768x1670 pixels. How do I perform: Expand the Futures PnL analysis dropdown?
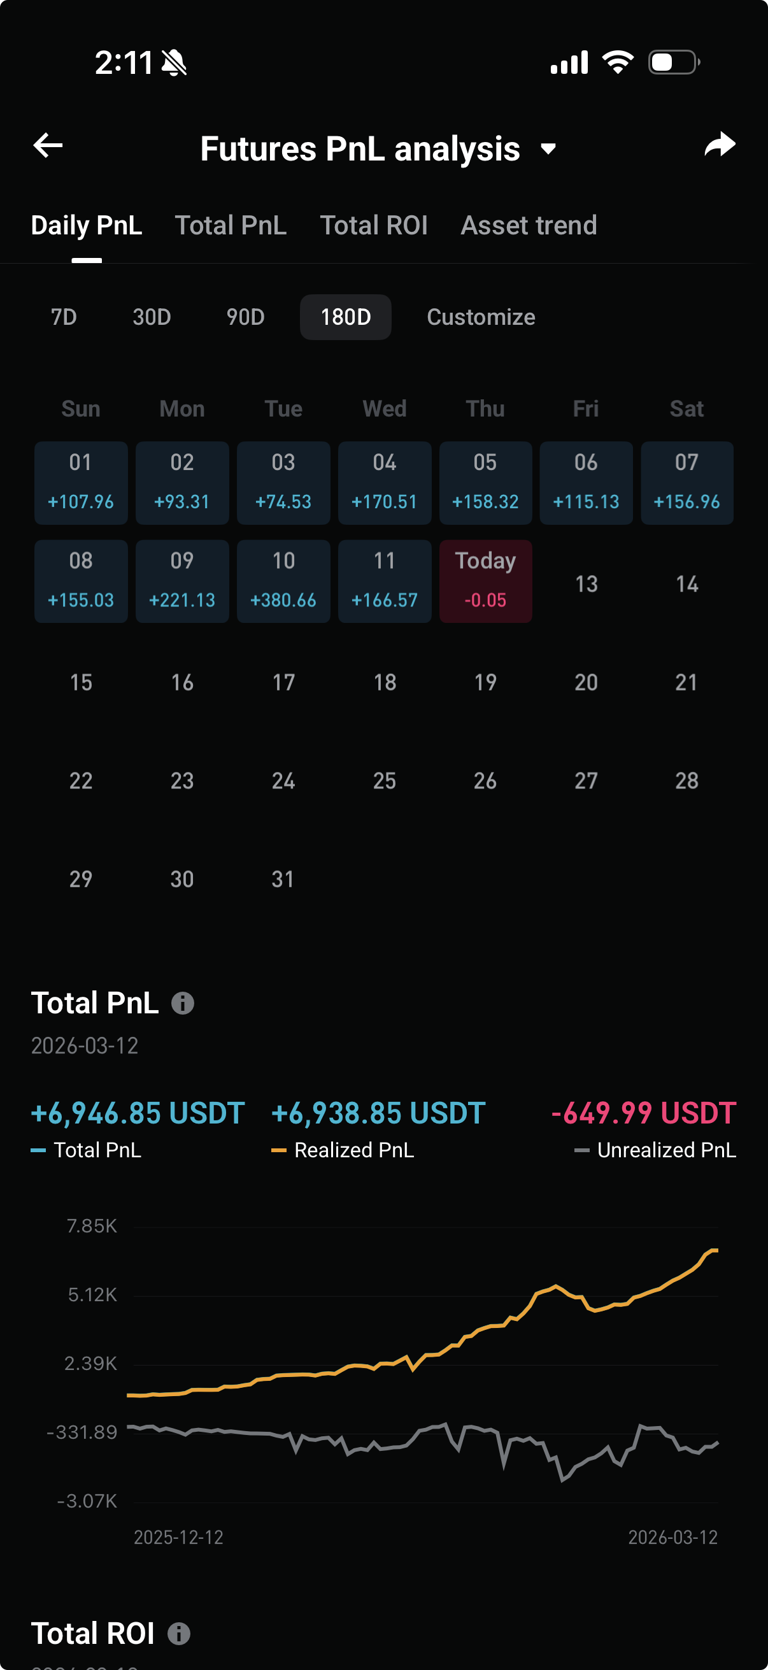click(x=548, y=149)
